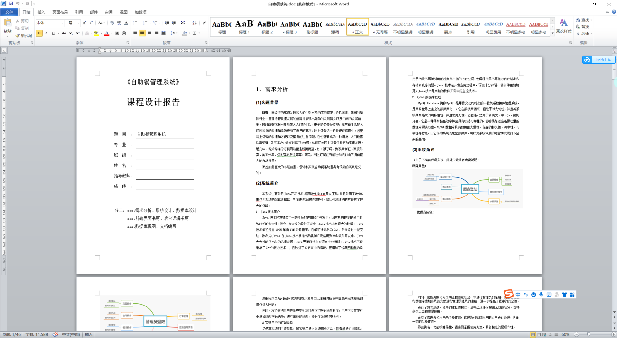Open the line spacing dropdown
This screenshot has height=338, width=617.
174,33
